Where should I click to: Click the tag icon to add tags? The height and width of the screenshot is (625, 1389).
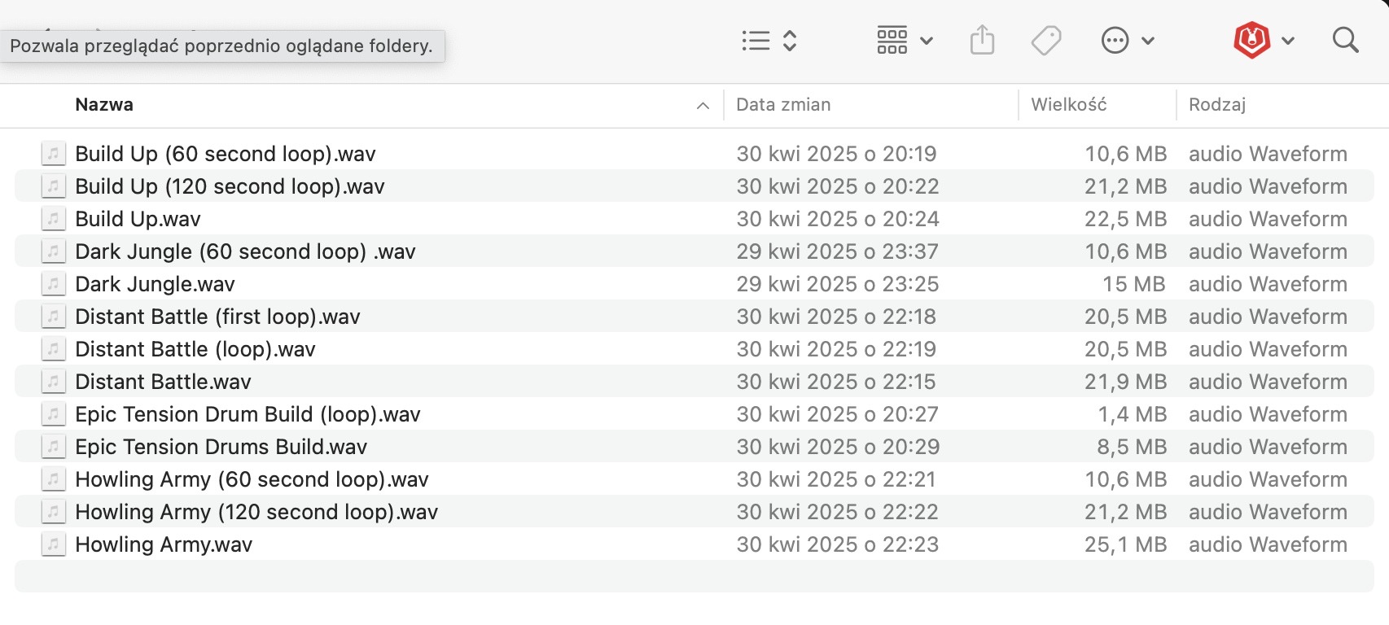coord(1046,41)
